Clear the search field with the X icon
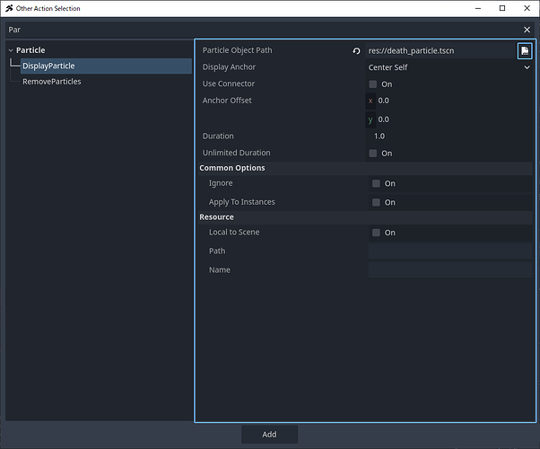540x449 pixels. click(527, 30)
